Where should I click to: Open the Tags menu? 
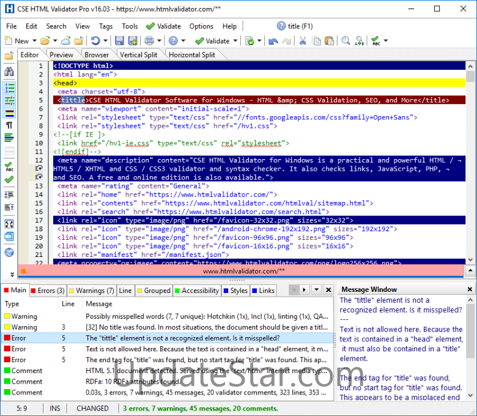[x=106, y=26]
